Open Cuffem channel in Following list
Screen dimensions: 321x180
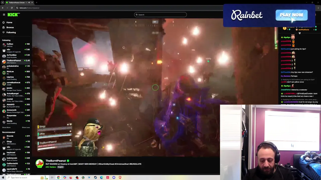click(16, 45)
